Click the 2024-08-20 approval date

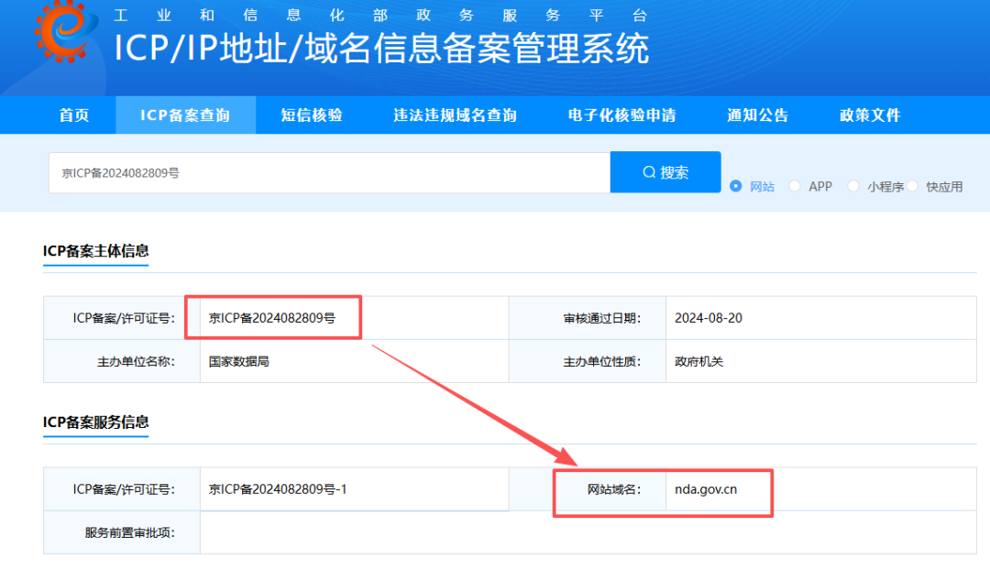pyautogui.click(x=709, y=318)
